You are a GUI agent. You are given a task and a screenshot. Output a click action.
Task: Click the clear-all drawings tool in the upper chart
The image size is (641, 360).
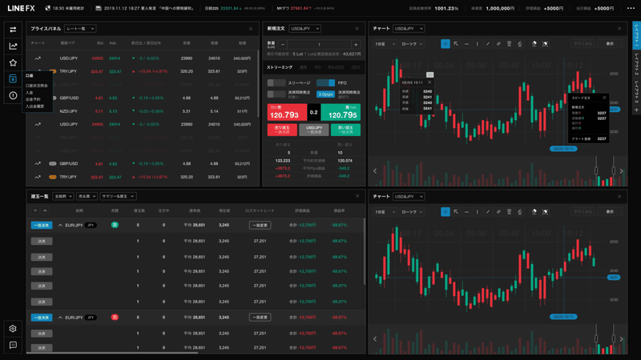545,44
